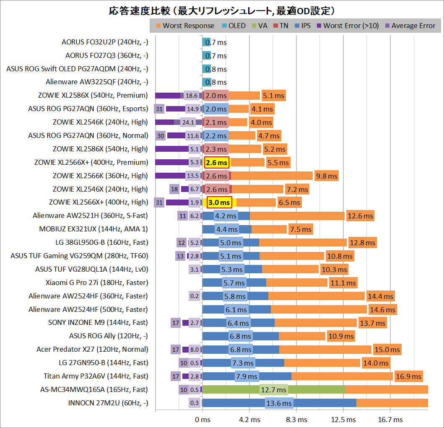
Task: Click the 7.5 ms value in MOBIUZ row
Action: click(x=301, y=230)
